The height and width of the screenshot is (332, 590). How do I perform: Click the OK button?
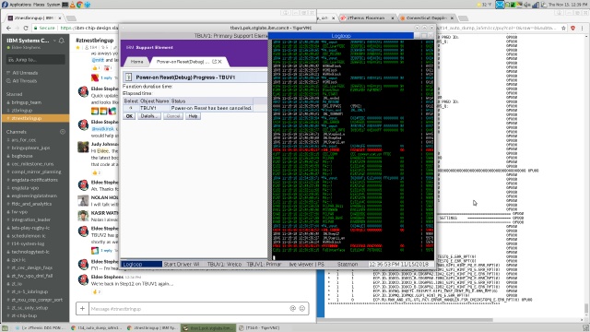(x=129, y=116)
